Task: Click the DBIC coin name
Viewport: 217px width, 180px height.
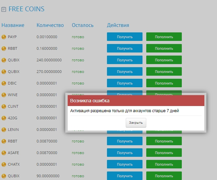Action: [12, 83]
